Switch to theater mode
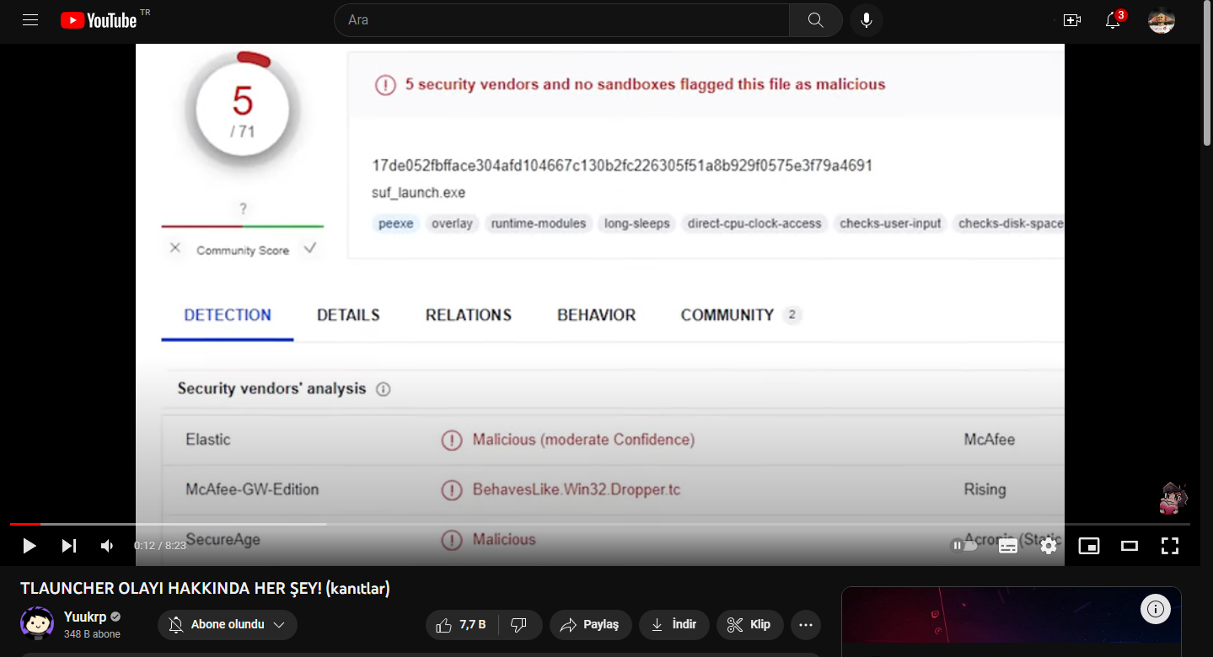 [1130, 546]
